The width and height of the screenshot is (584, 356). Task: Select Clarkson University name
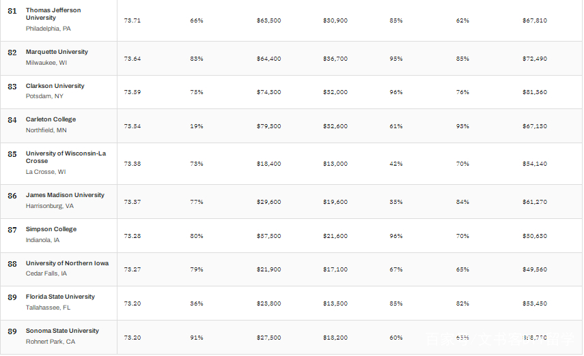coord(55,85)
